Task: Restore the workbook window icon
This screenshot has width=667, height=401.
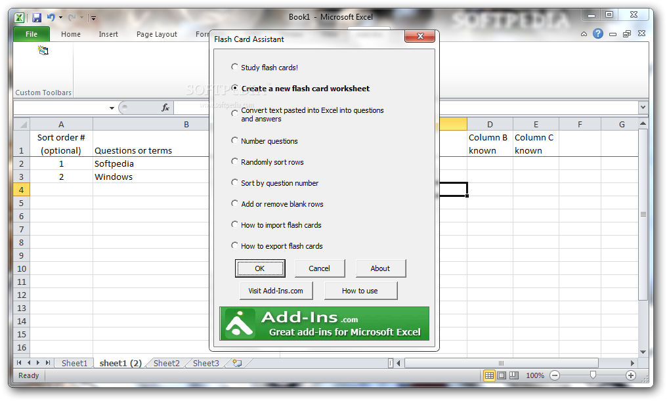Action: pyautogui.click(x=627, y=34)
